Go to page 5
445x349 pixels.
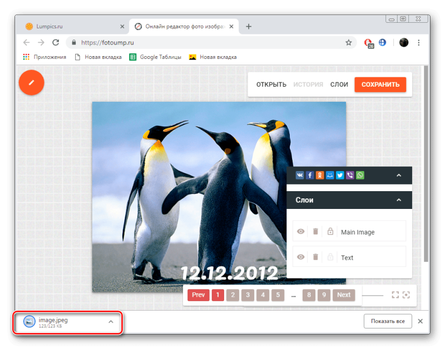tap(278, 295)
